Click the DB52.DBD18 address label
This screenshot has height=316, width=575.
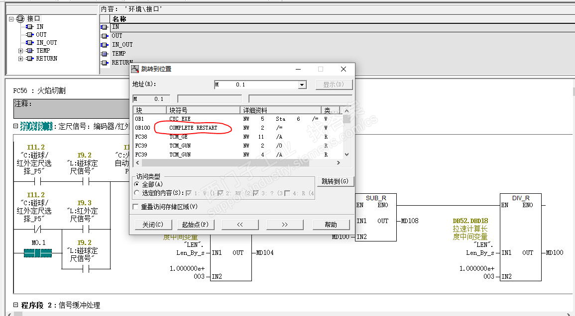point(470,221)
